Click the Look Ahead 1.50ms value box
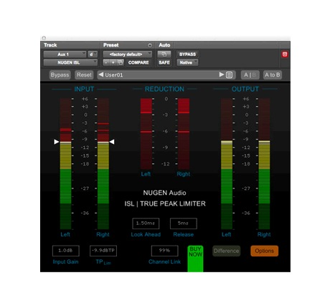 click(146, 223)
